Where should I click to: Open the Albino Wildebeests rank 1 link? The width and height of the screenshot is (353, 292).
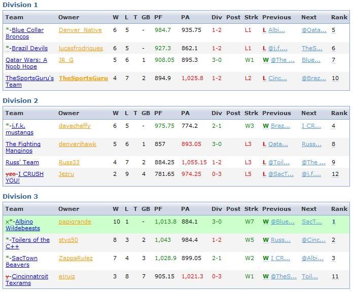334,222
